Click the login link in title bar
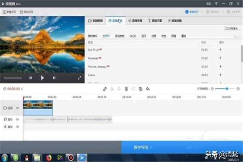 (x=209, y=4)
